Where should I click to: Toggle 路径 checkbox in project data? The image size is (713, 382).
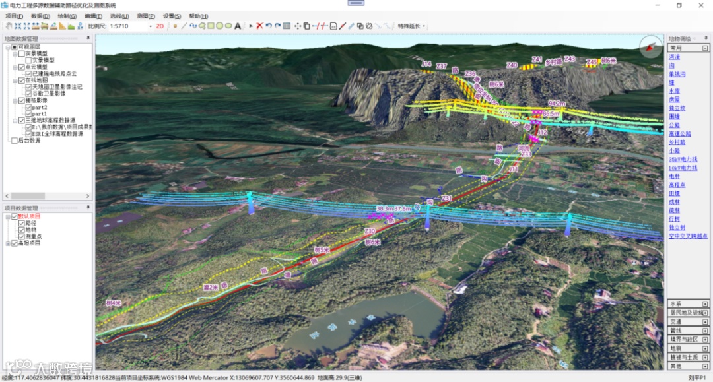coord(21,224)
